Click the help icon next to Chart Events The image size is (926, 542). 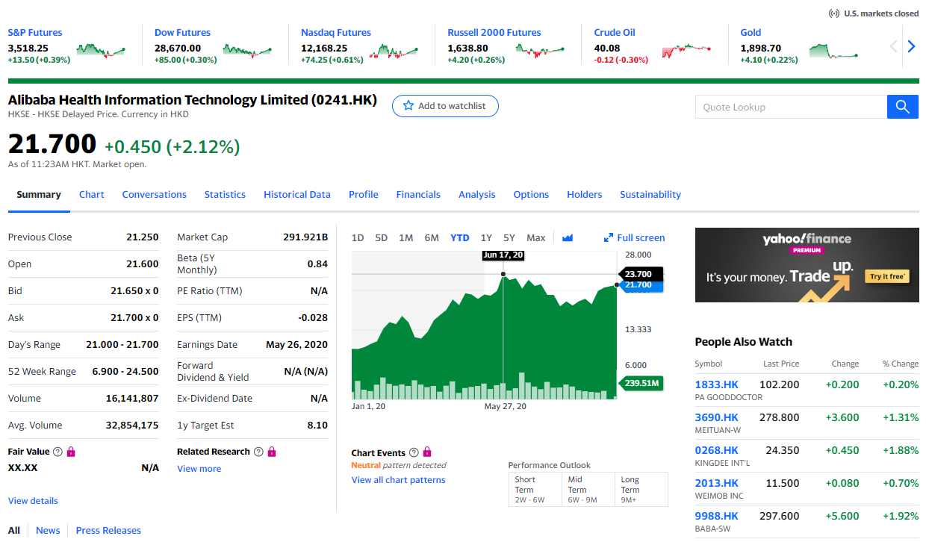click(x=414, y=453)
